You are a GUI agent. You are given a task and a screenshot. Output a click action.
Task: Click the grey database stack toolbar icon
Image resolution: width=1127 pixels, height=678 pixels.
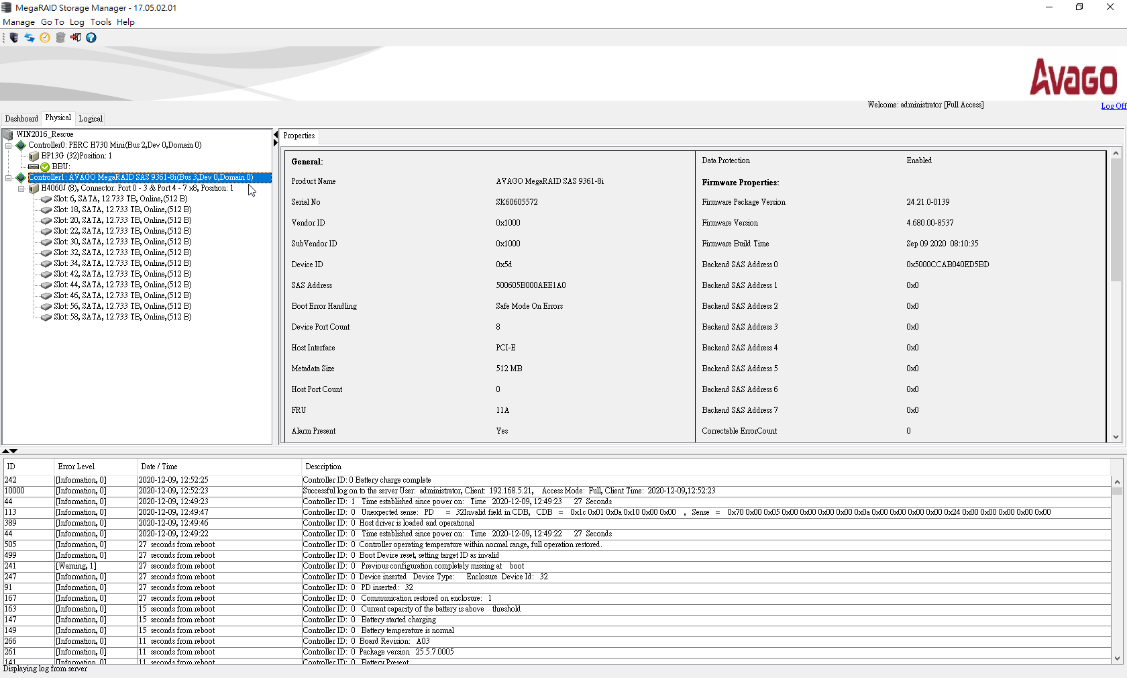[60, 38]
